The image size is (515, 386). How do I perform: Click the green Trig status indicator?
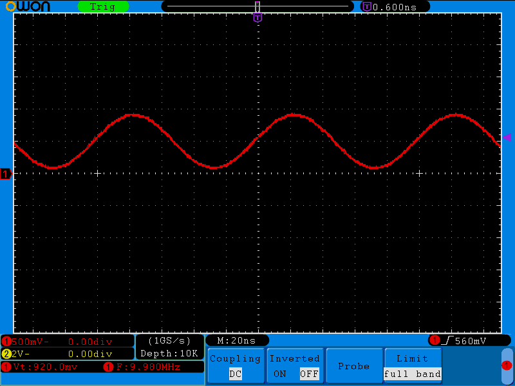[x=102, y=6]
